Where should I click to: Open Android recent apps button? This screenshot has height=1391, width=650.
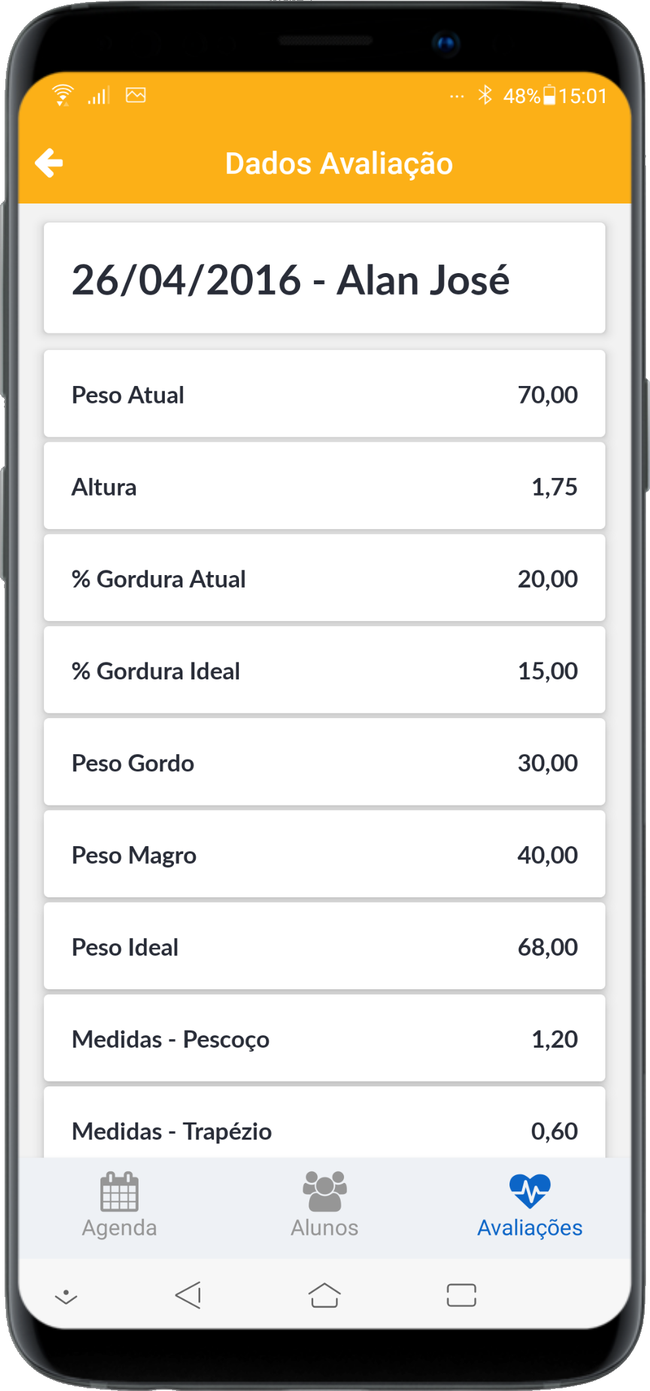click(462, 1295)
